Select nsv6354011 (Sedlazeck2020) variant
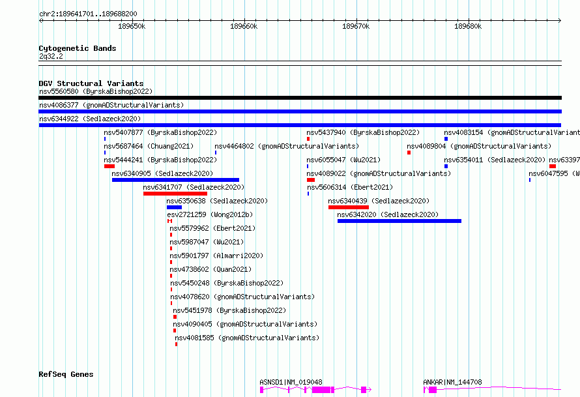Viewport: 580px width, 397px height. pyautogui.click(x=495, y=160)
